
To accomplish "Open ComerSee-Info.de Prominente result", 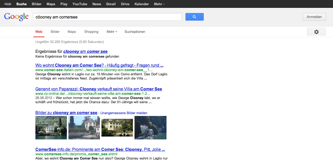I will [100, 150].
